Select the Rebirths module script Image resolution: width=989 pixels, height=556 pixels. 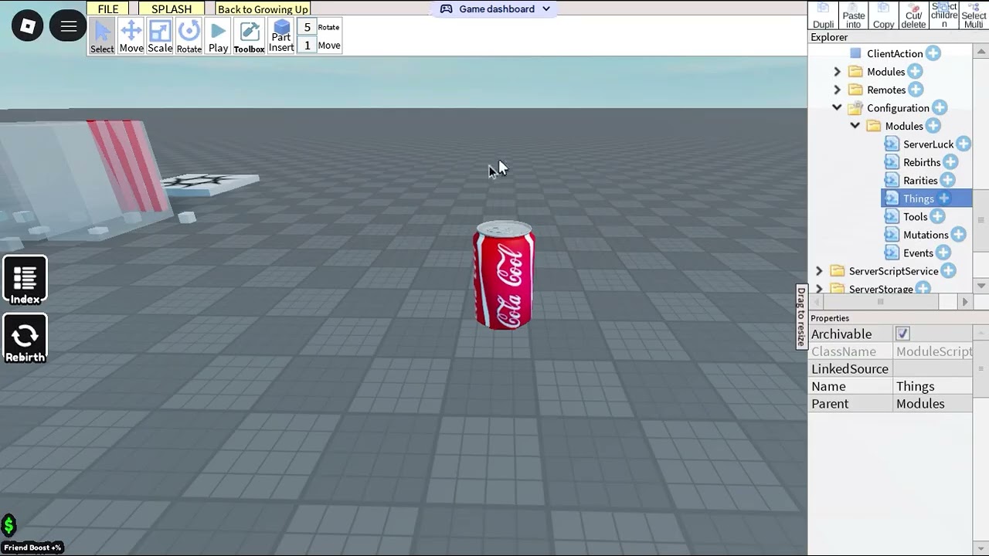click(921, 162)
